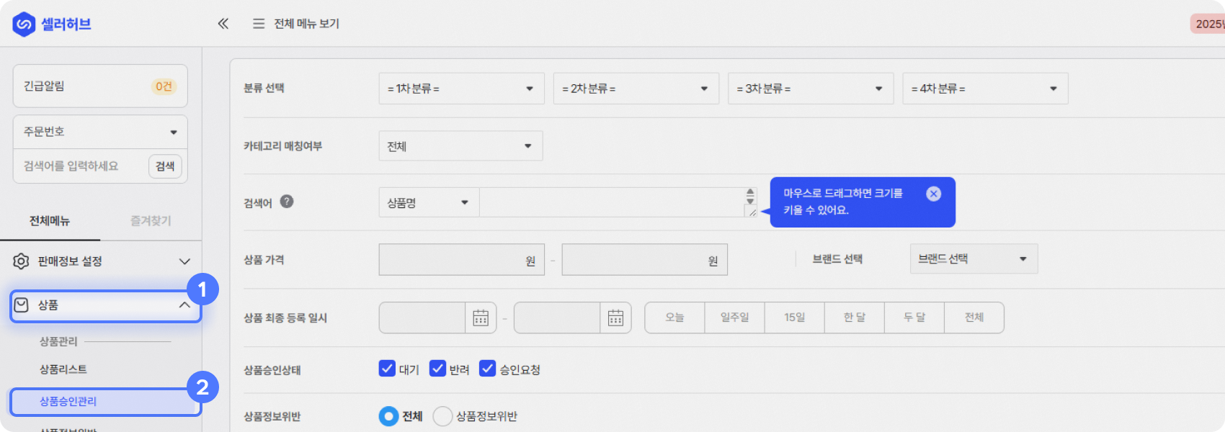Open 전체 메뉴 보기 hamburger icon

259,24
